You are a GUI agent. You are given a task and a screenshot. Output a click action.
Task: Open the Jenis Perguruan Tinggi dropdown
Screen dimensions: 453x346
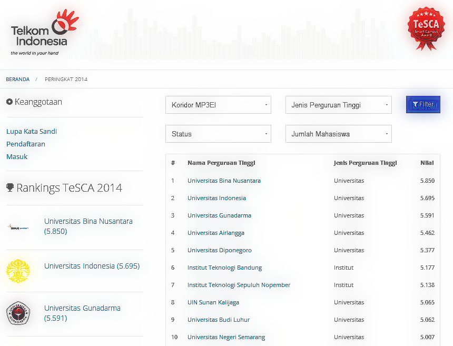pyautogui.click(x=339, y=105)
